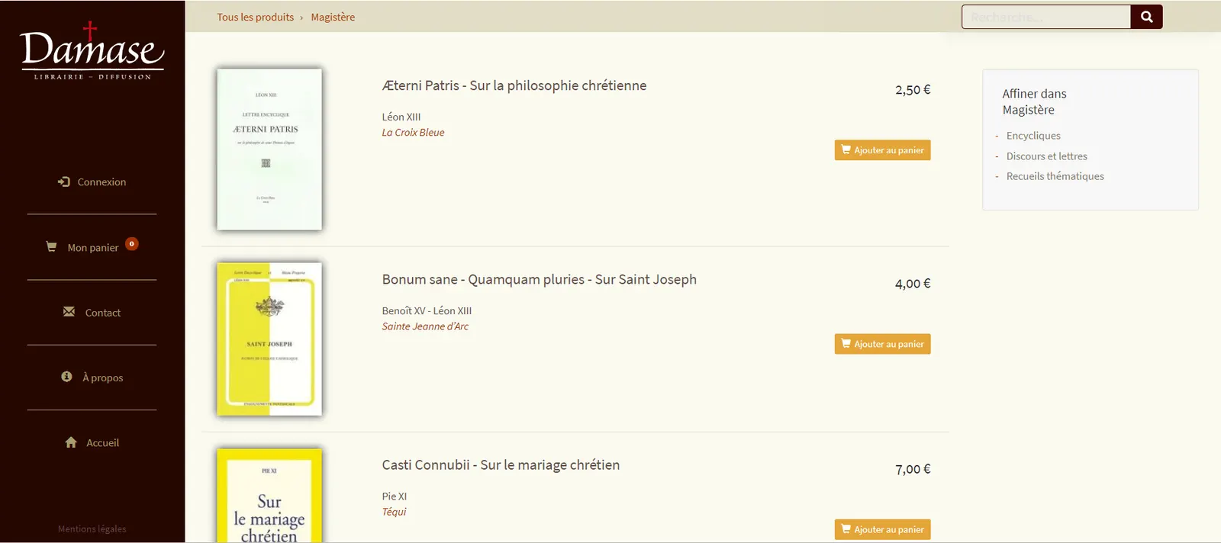Navigate to Tous les produits breadcrumb
1221x543 pixels.
coord(255,17)
